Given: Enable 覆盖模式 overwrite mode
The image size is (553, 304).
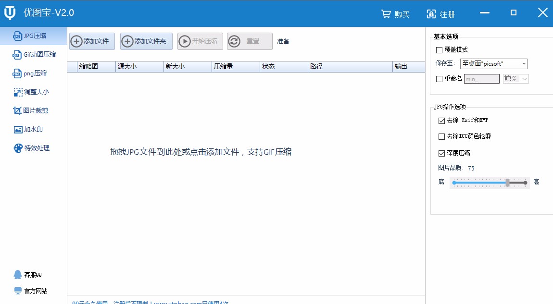Looking at the screenshot, I should click(440, 49).
